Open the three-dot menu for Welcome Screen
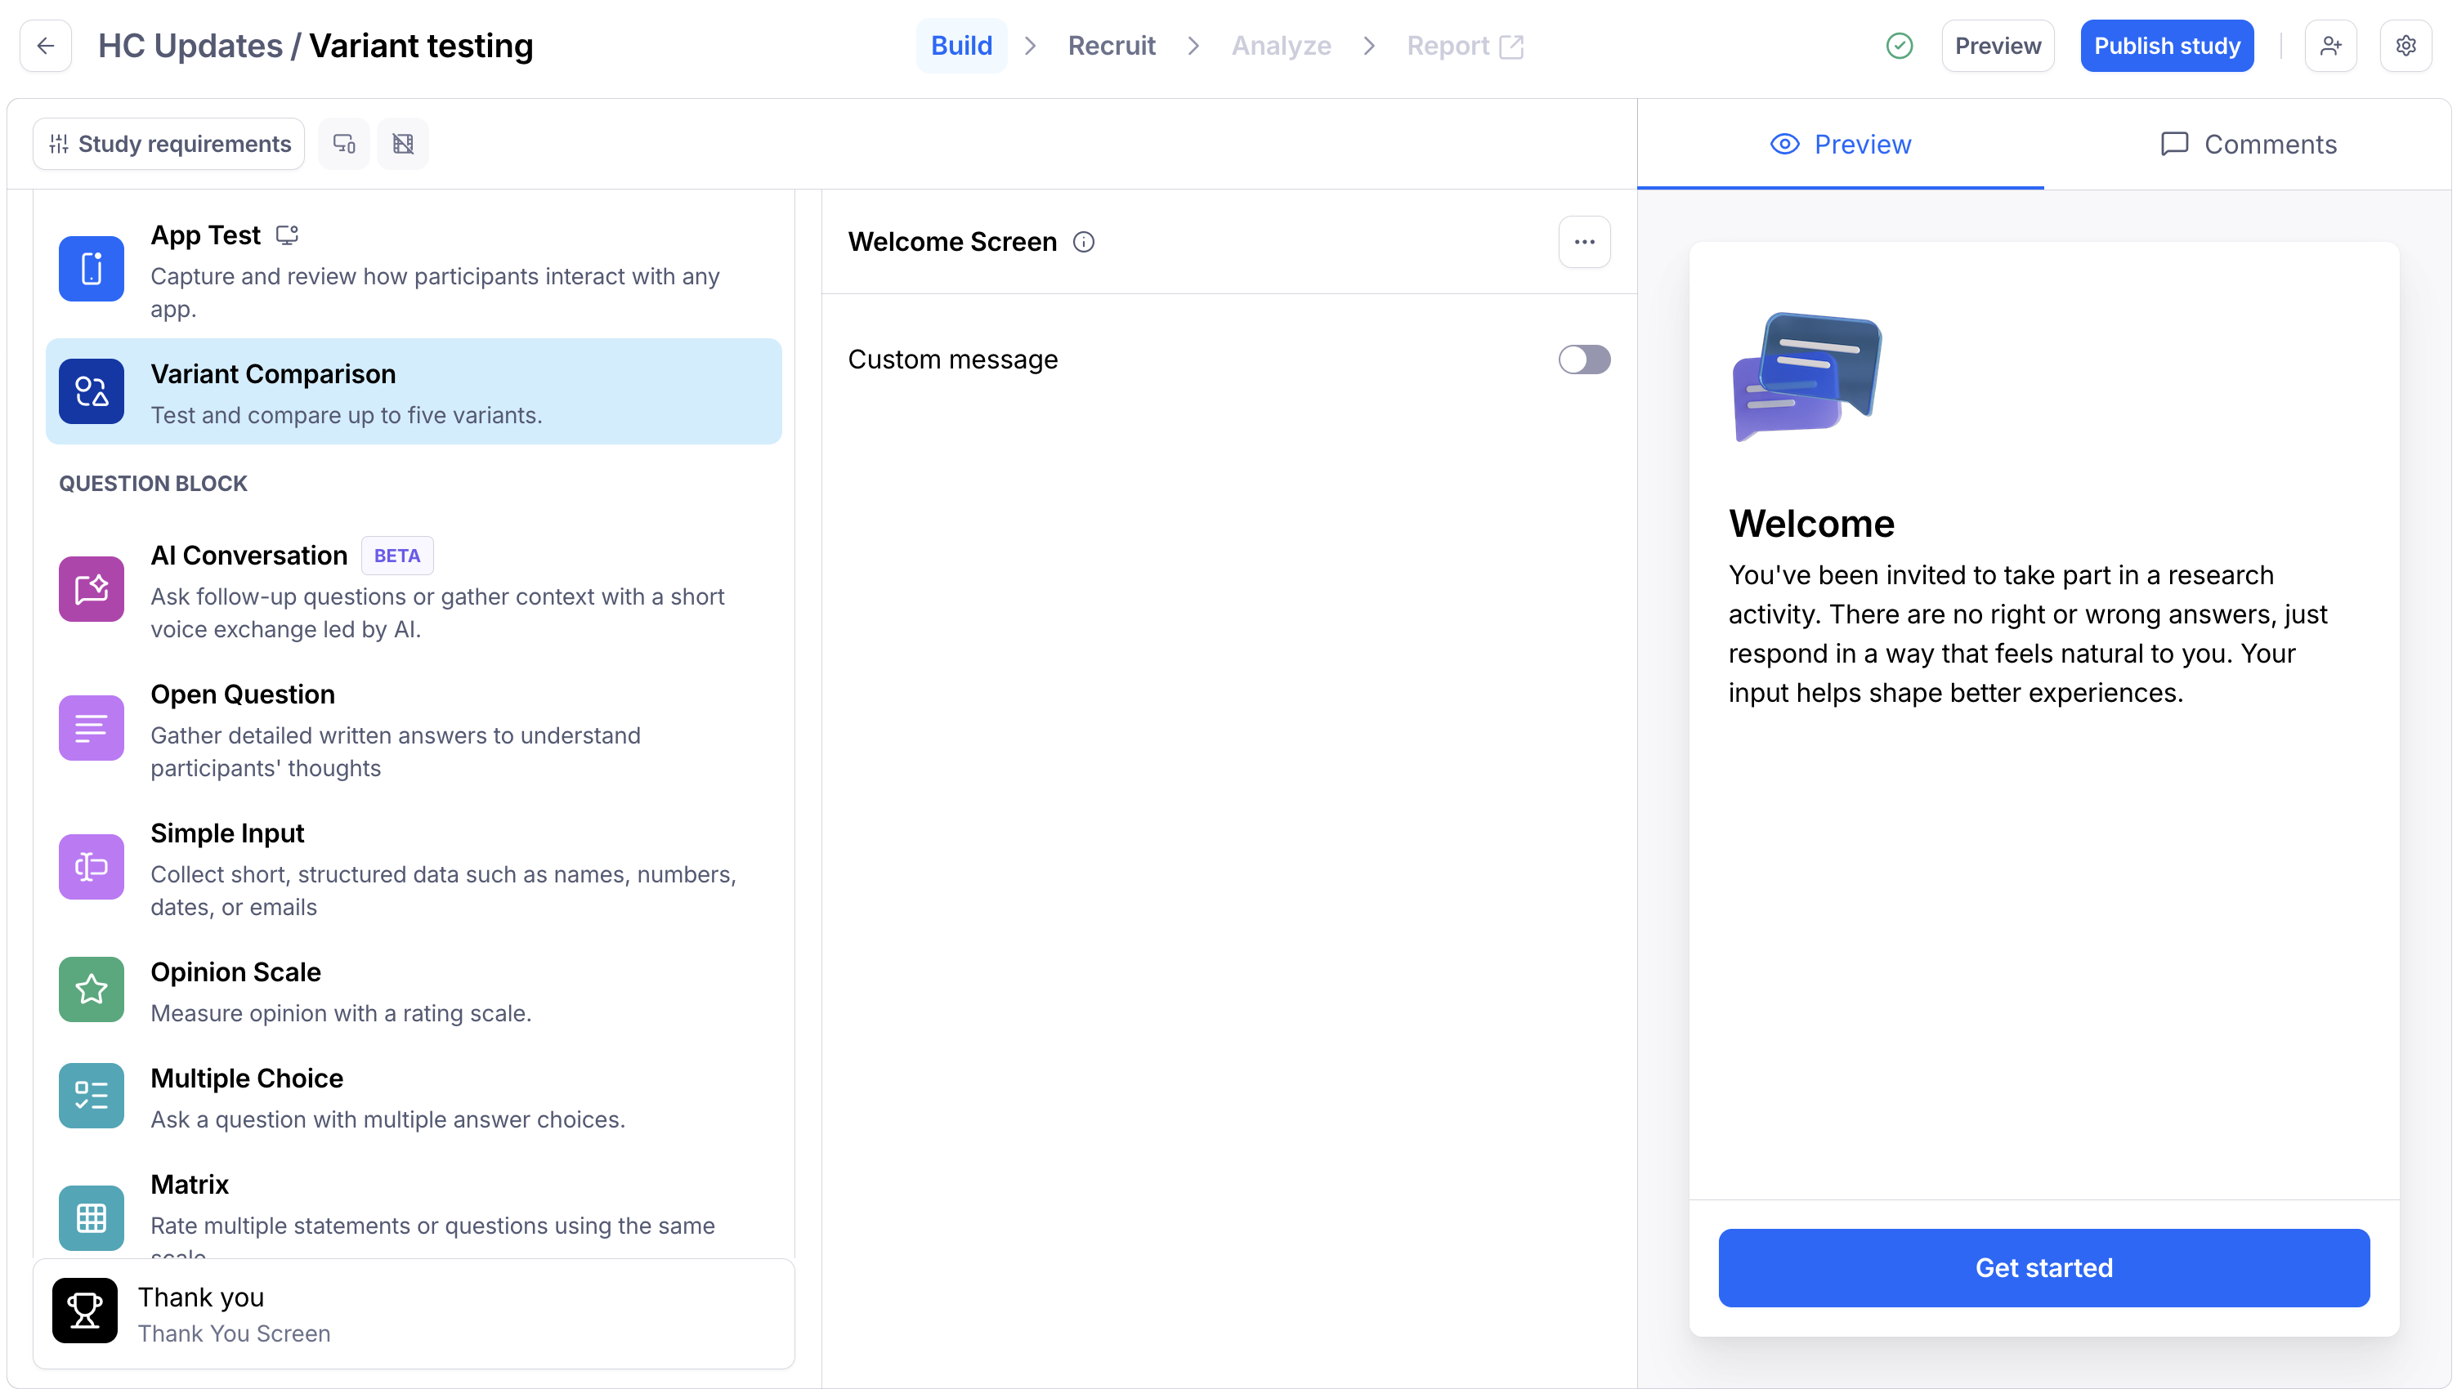 (1585, 243)
